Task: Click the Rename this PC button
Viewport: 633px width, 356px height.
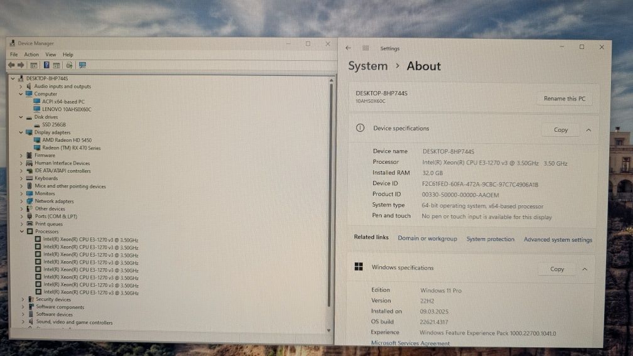Action: pos(565,99)
